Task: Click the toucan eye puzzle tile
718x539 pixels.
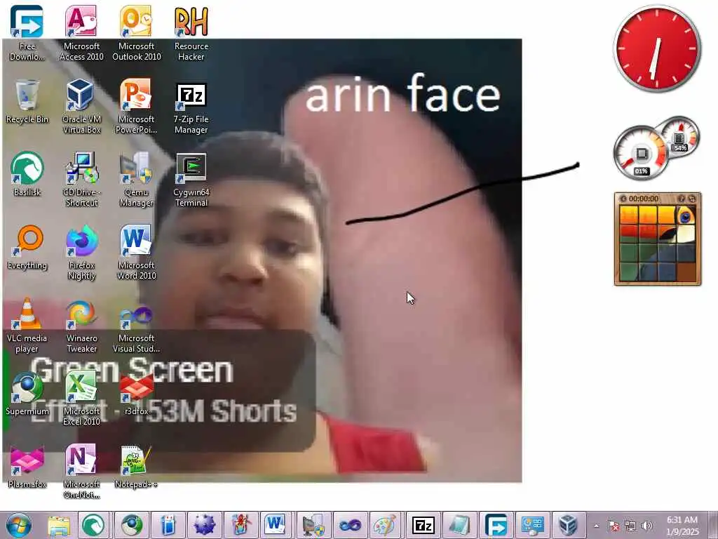Action: click(x=686, y=215)
